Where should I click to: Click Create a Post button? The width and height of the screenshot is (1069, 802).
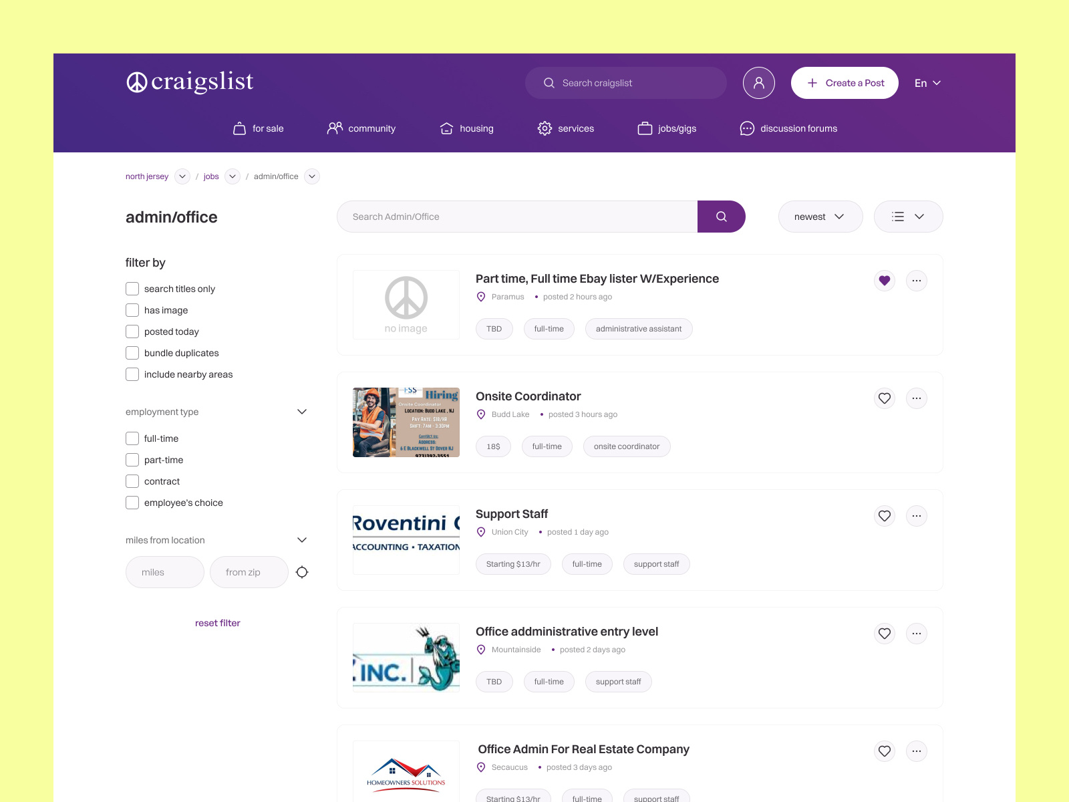click(x=845, y=83)
